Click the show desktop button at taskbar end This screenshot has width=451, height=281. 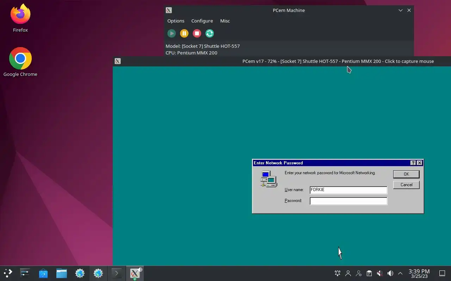[442, 273]
